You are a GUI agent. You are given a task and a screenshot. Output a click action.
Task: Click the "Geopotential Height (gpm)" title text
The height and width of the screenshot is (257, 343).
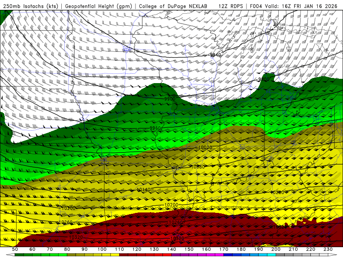[99, 6]
